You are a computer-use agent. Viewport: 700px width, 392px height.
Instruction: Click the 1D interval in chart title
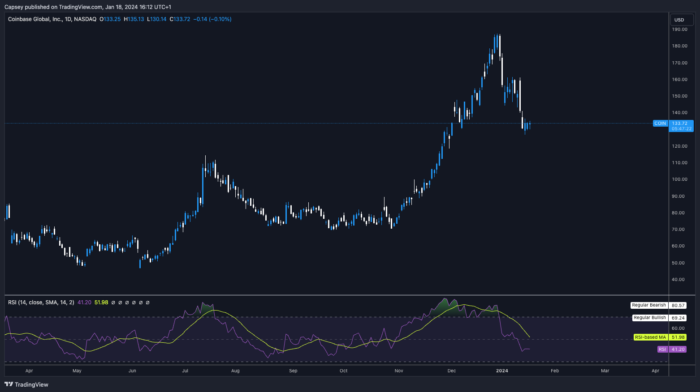pyautogui.click(x=68, y=19)
